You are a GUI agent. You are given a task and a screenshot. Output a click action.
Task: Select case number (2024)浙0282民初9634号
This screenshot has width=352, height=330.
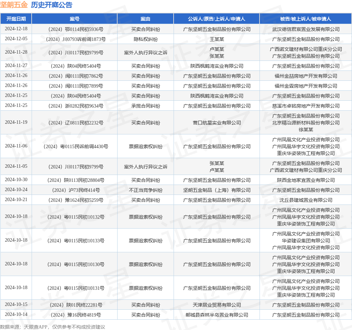click(x=76, y=106)
